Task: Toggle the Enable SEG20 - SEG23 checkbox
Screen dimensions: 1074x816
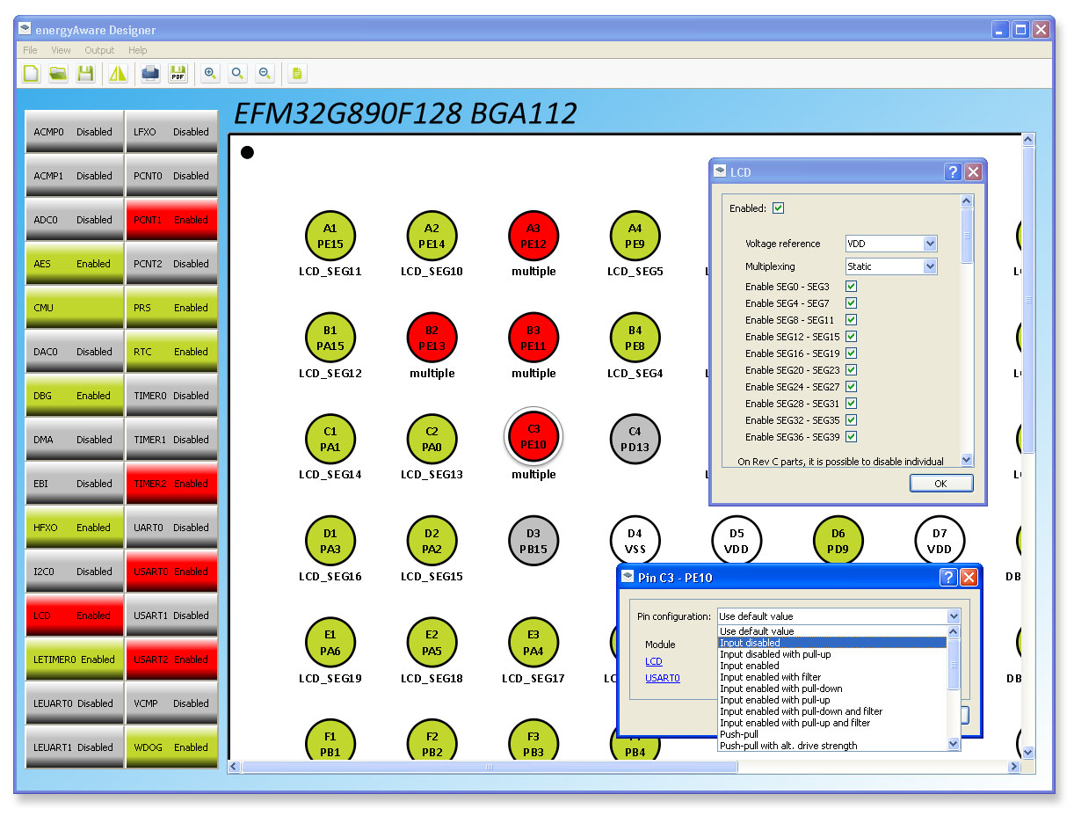Action: [851, 370]
